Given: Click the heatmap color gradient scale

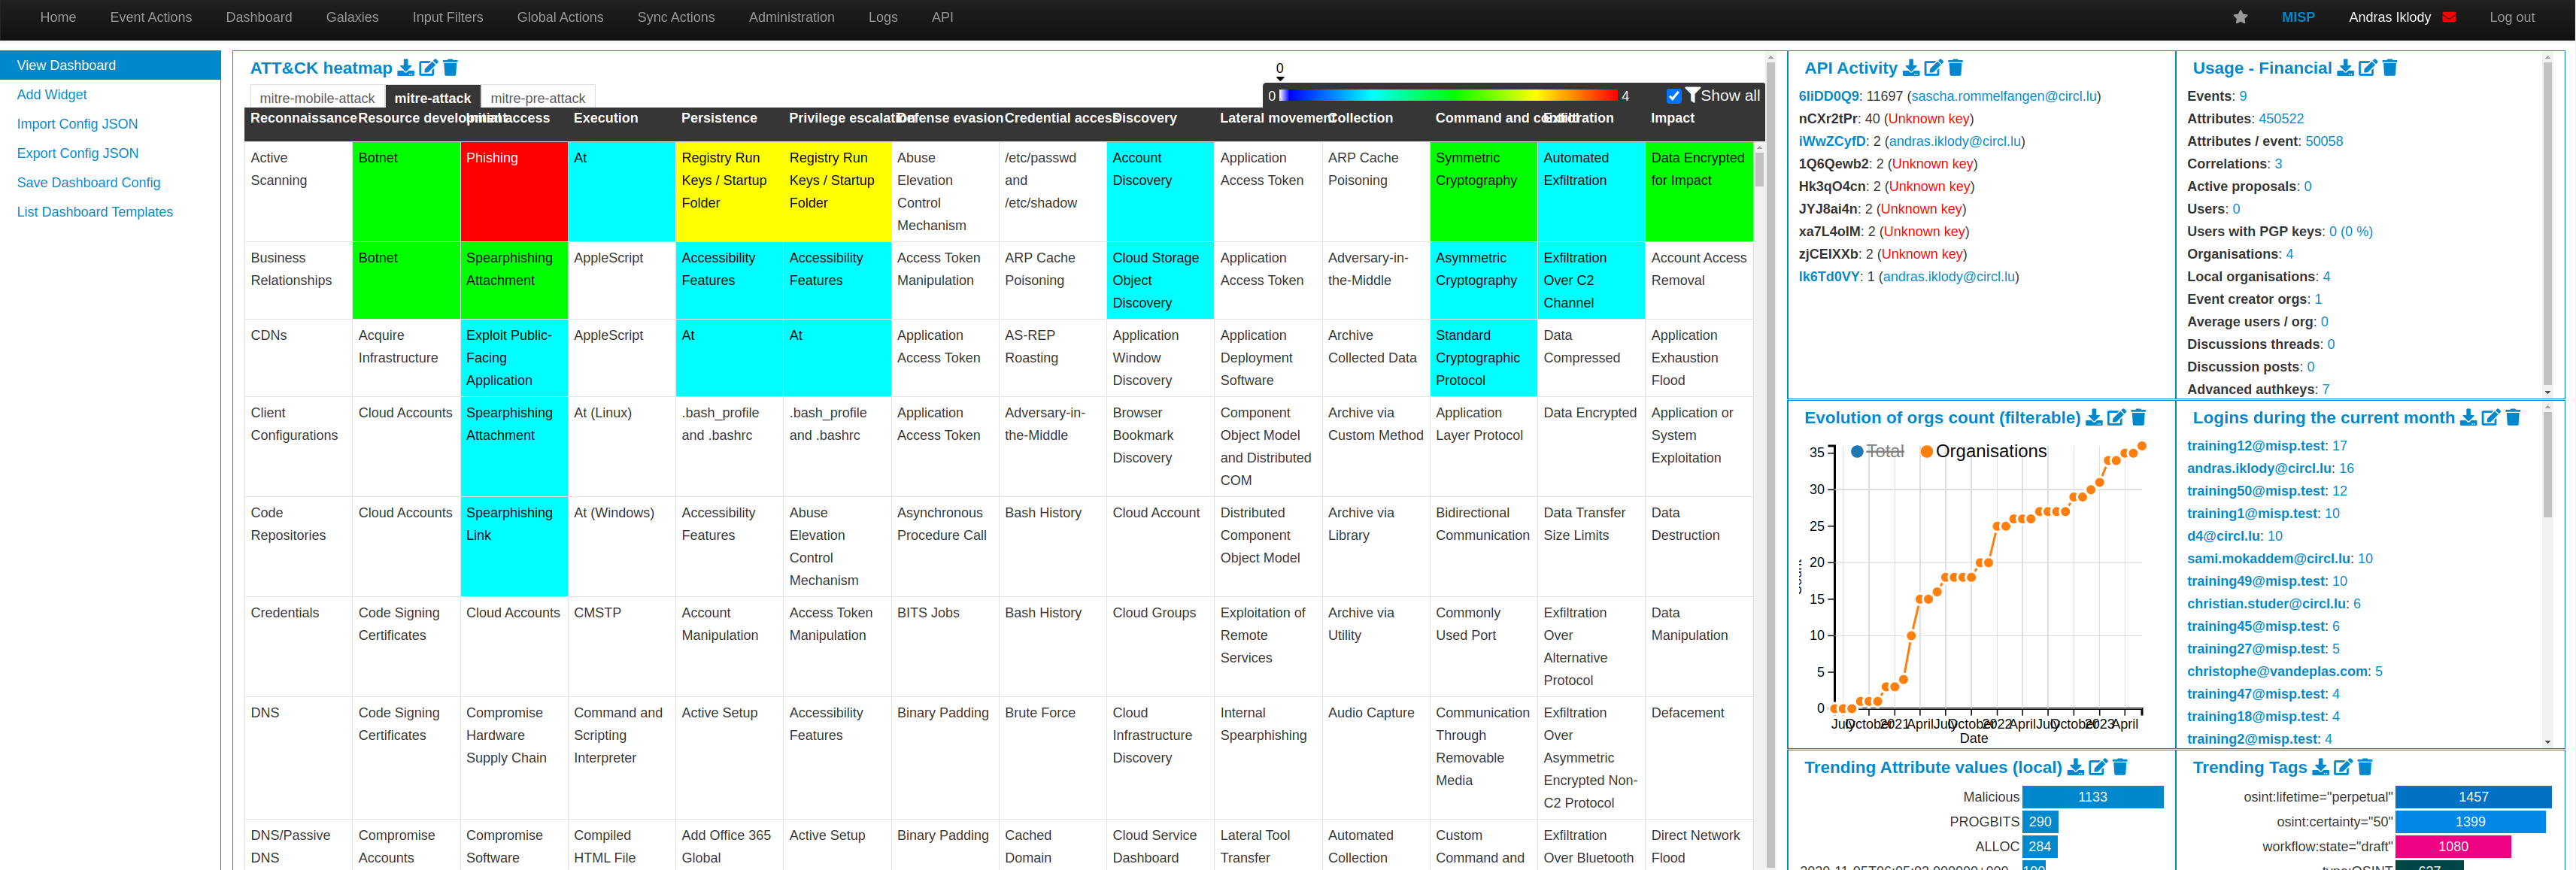Looking at the screenshot, I should tap(1448, 96).
